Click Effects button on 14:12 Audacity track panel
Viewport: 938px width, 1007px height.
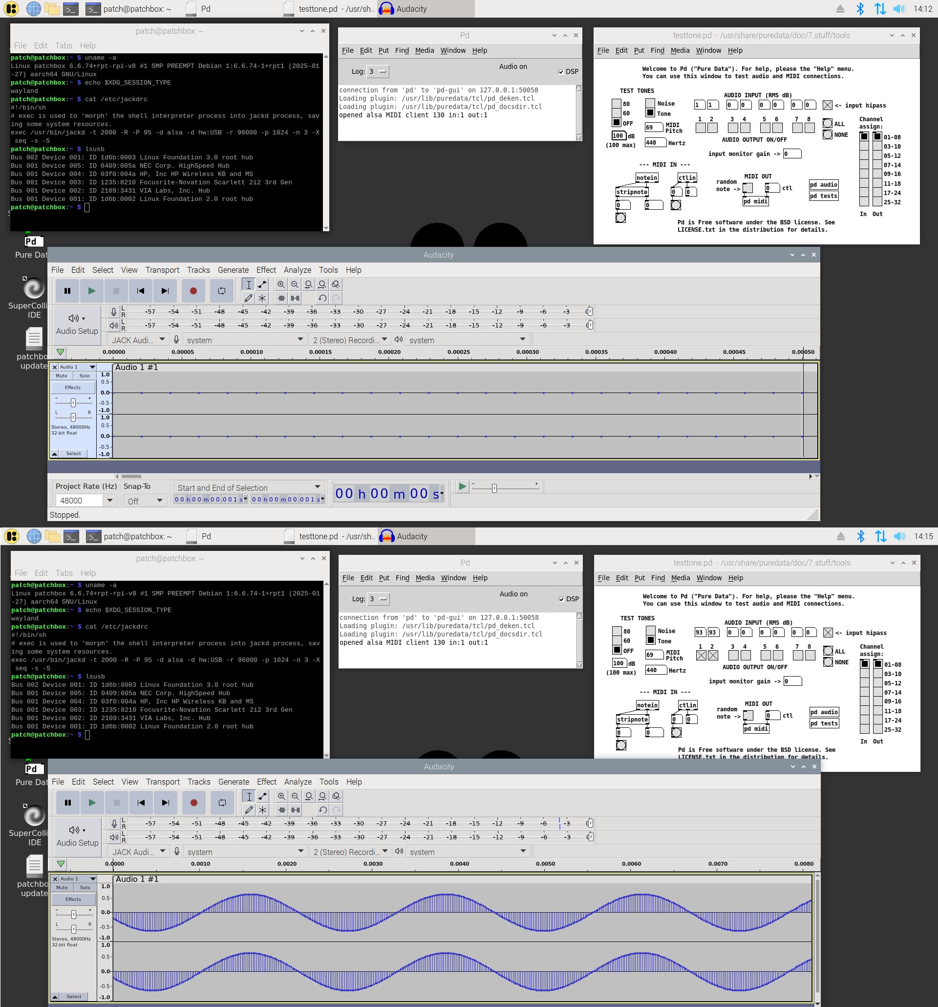[x=72, y=388]
